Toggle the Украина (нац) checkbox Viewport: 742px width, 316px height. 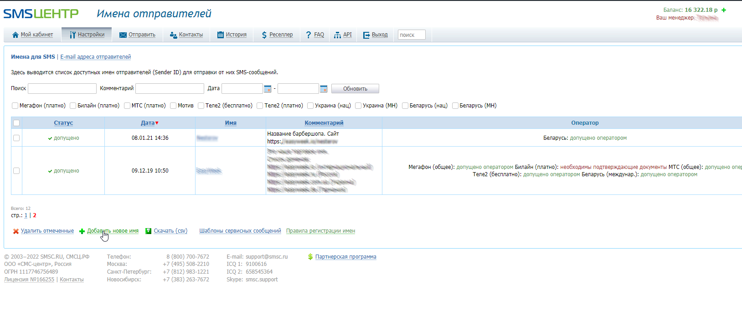pos(310,106)
